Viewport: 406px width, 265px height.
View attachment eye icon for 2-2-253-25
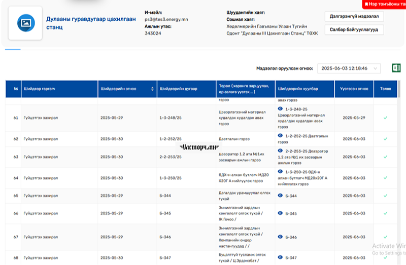(280, 150)
